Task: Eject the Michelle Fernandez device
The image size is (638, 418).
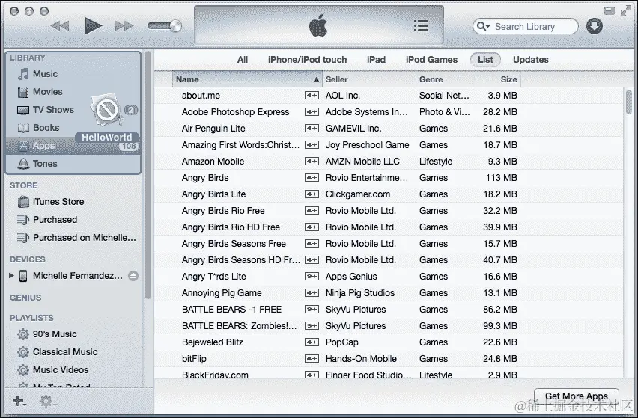Action: click(x=133, y=276)
